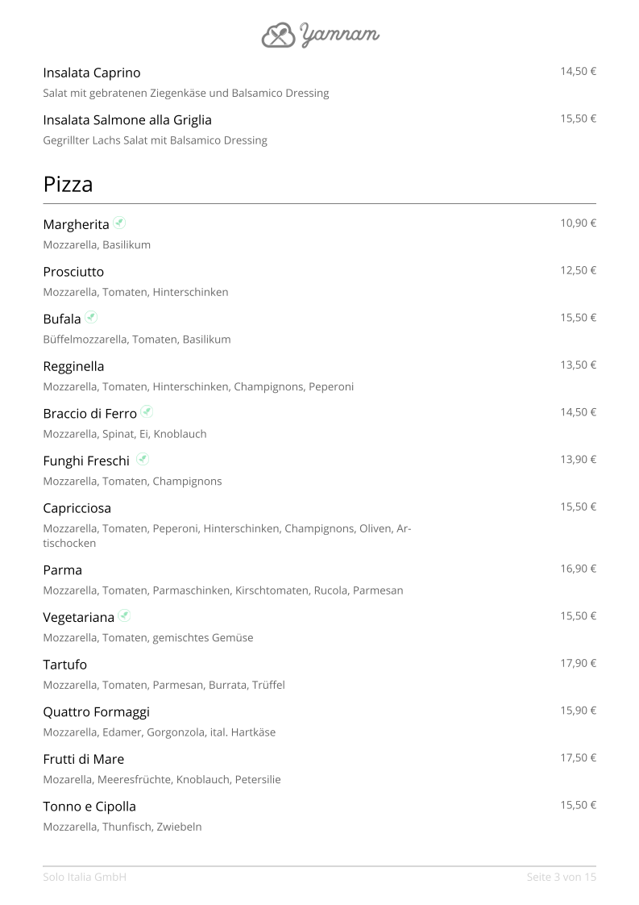The image size is (639, 905).
Task: Click the Yamnam logo at top
Action: (x=320, y=35)
